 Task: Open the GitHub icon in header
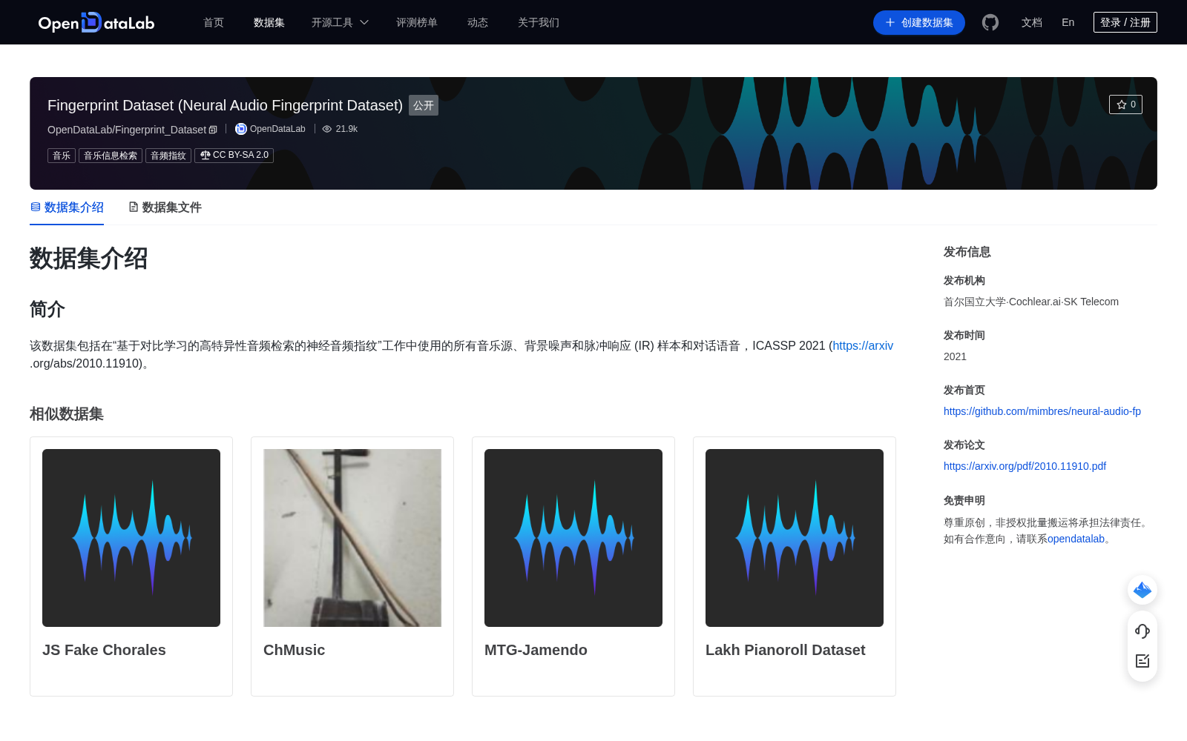(x=990, y=22)
